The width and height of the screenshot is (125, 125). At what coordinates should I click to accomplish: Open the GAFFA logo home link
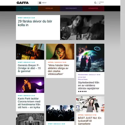click(22, 3)
